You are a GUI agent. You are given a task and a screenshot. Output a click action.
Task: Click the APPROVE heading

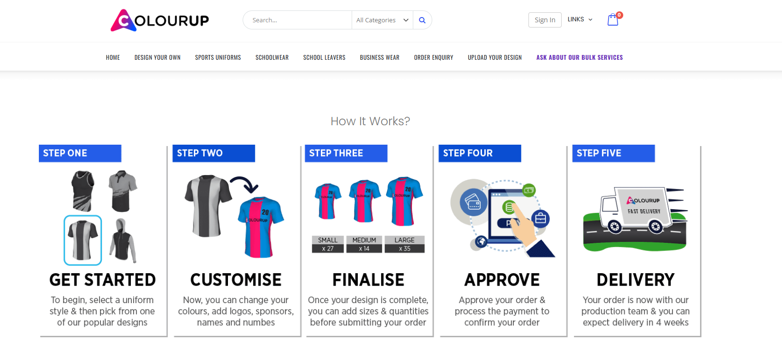502,280
